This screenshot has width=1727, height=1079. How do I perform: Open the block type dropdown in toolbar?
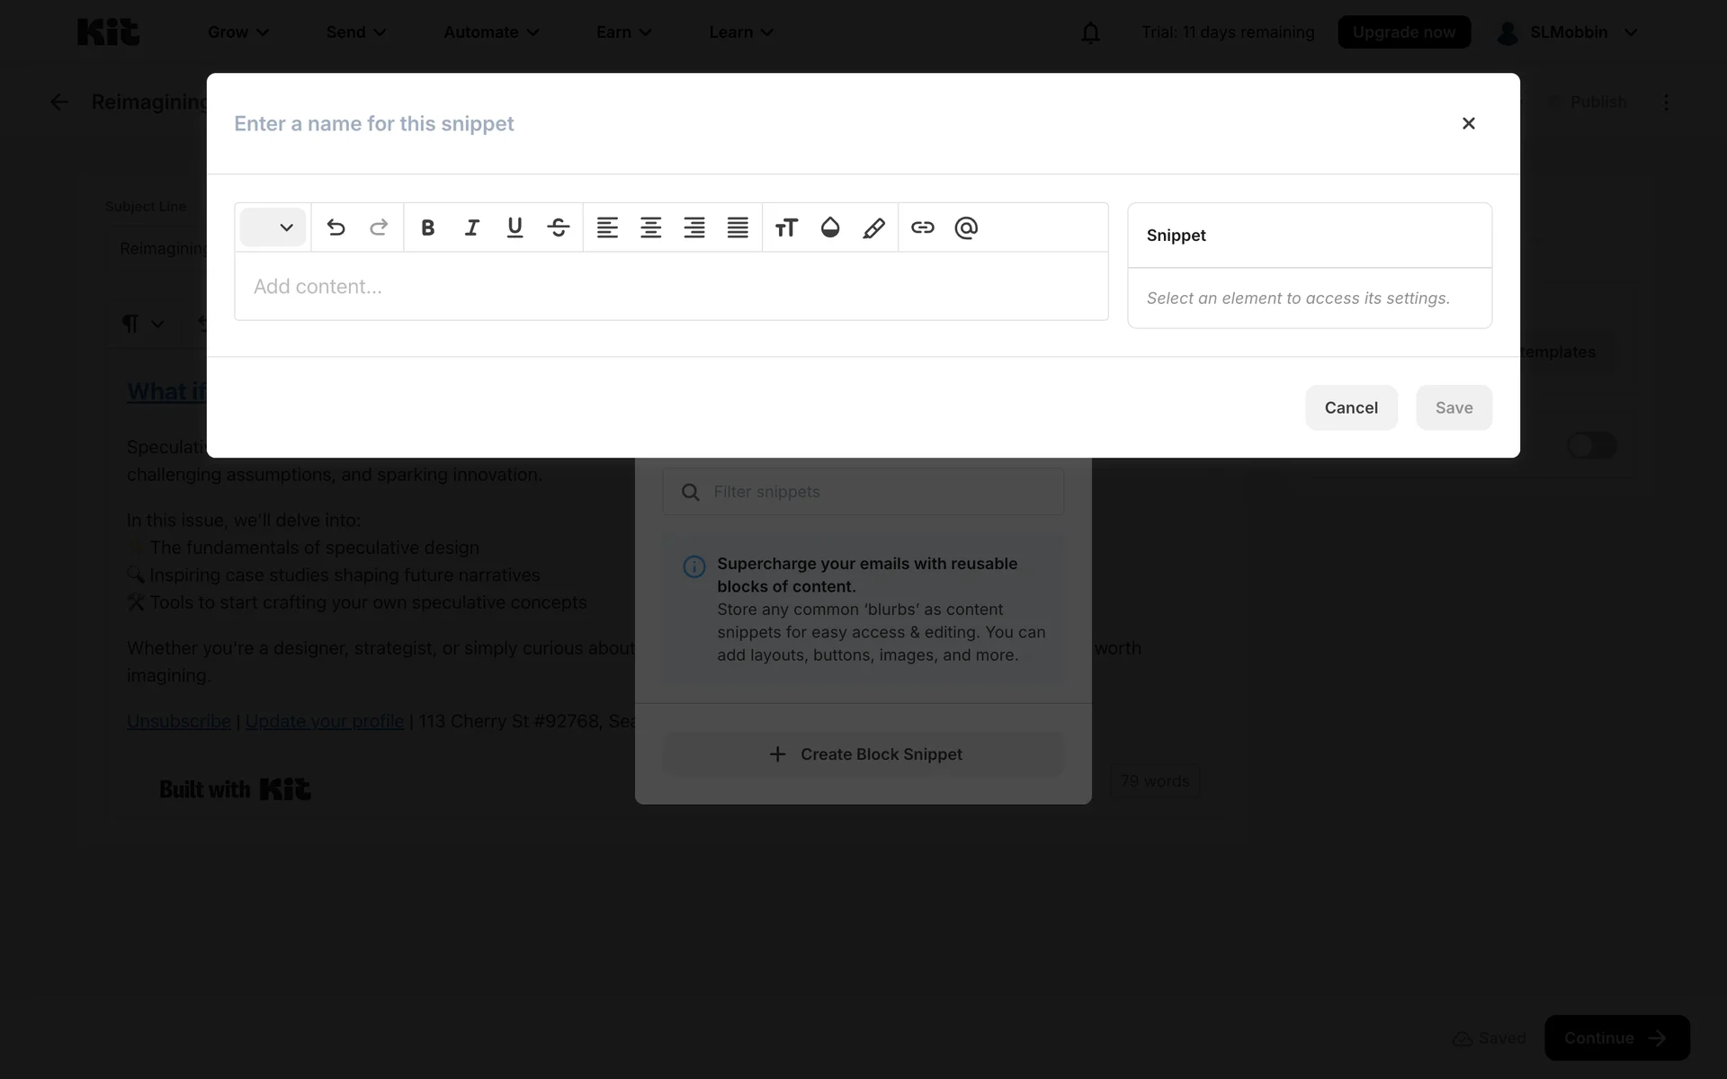273,227
